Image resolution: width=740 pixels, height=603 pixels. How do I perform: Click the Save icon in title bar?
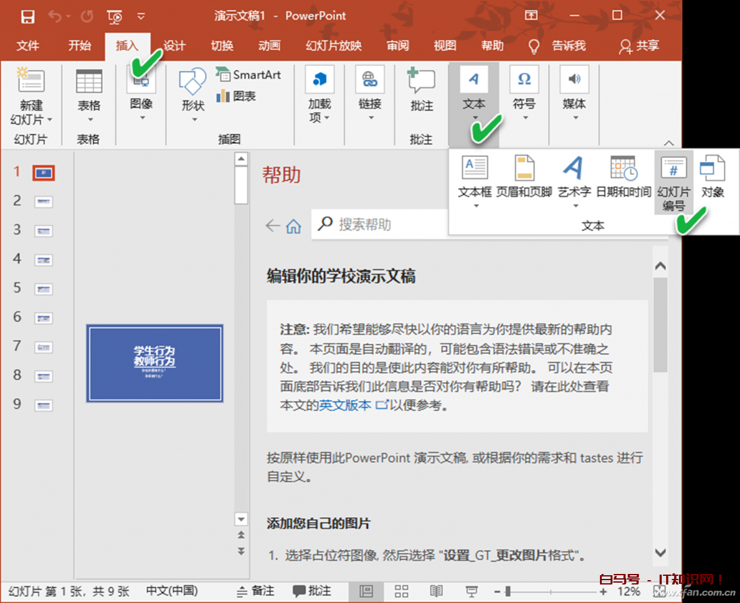click(27, 16)
